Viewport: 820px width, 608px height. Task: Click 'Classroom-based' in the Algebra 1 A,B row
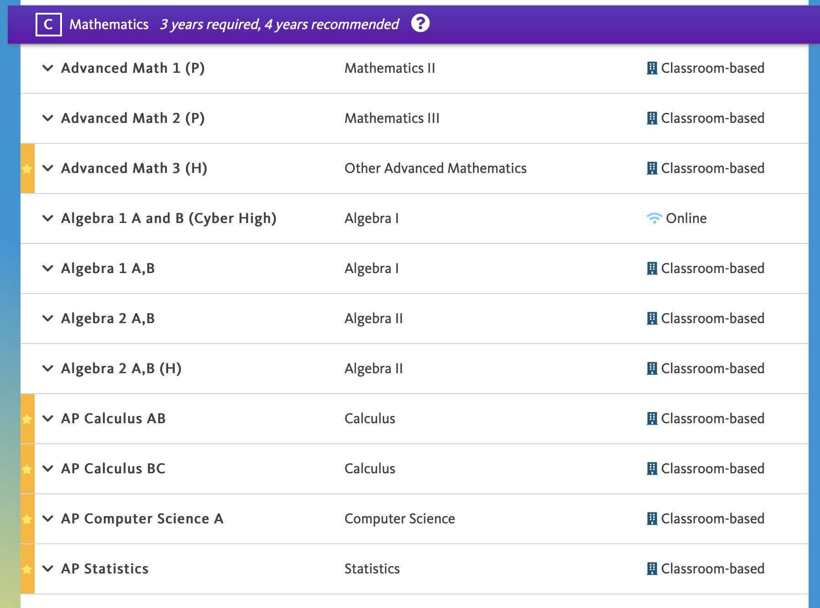tap(712, 269)
